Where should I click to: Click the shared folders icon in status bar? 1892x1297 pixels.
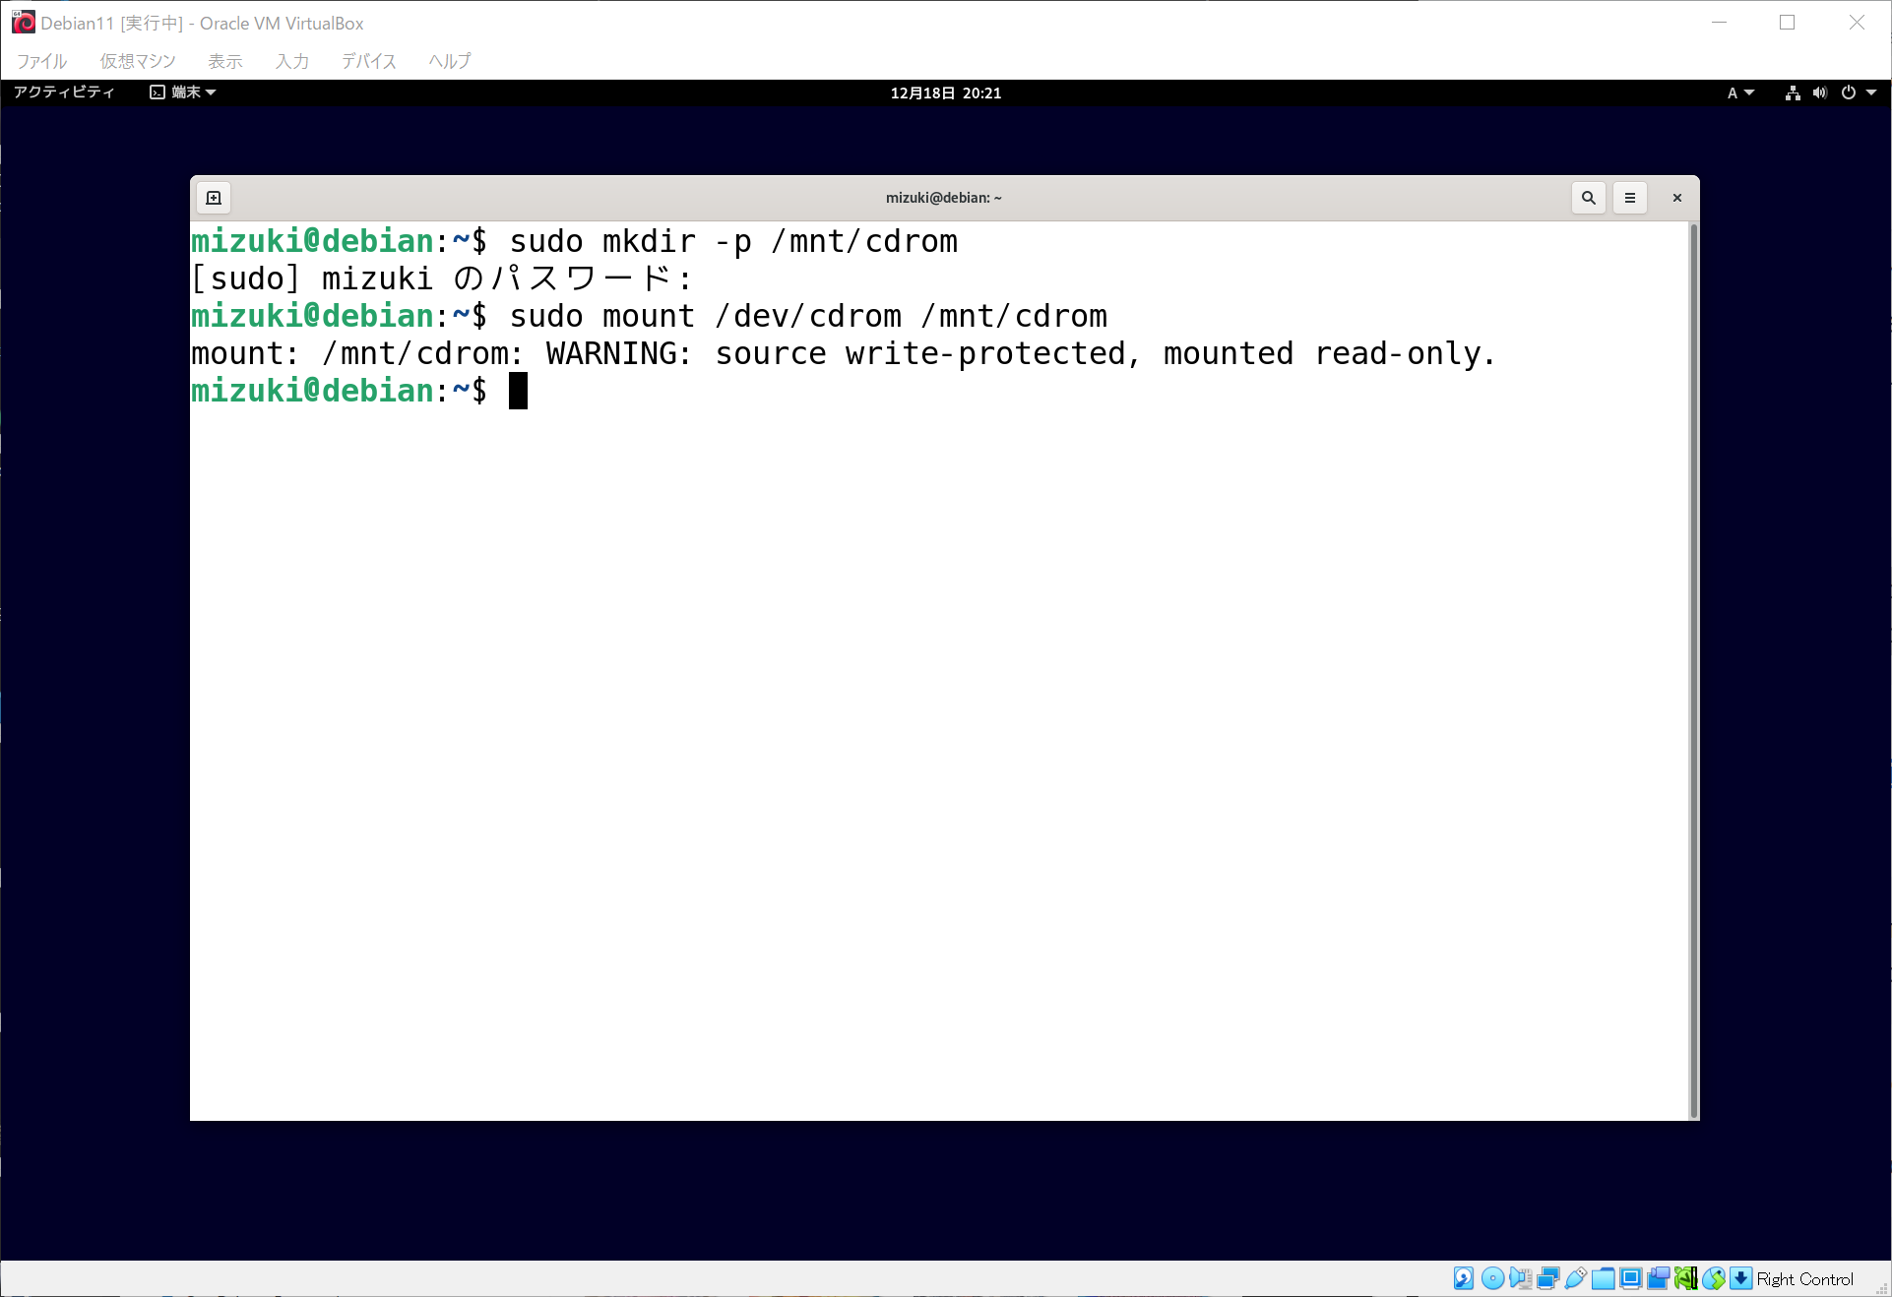[1603, 1278]
